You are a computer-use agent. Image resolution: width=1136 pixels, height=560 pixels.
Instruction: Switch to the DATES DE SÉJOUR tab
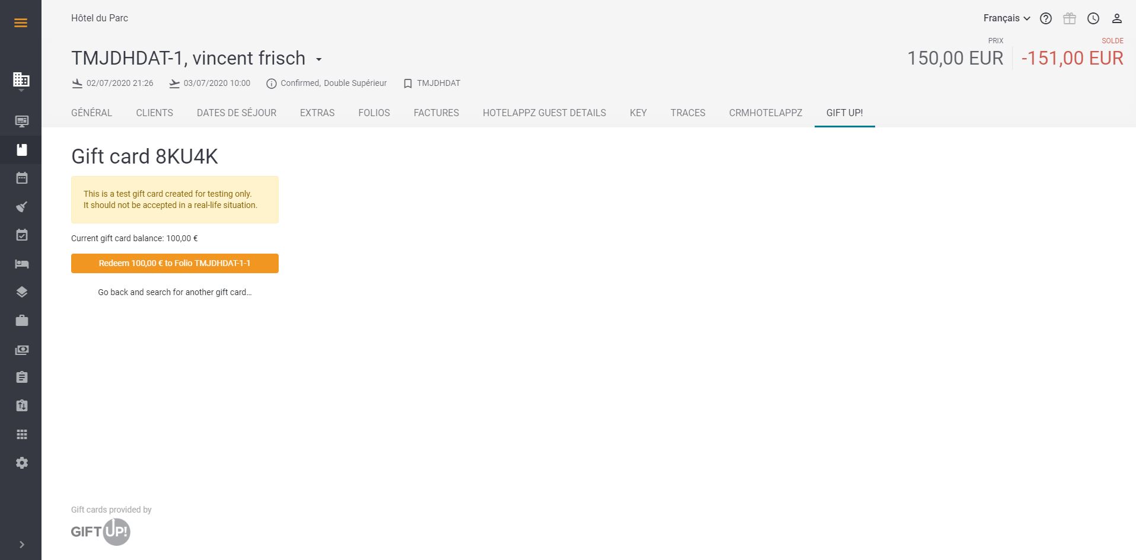(x=237, y=113)
